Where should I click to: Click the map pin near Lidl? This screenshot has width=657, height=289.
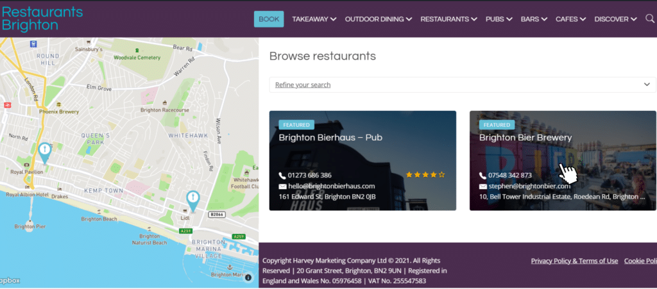pyautogui.click(x=192, y=202)
